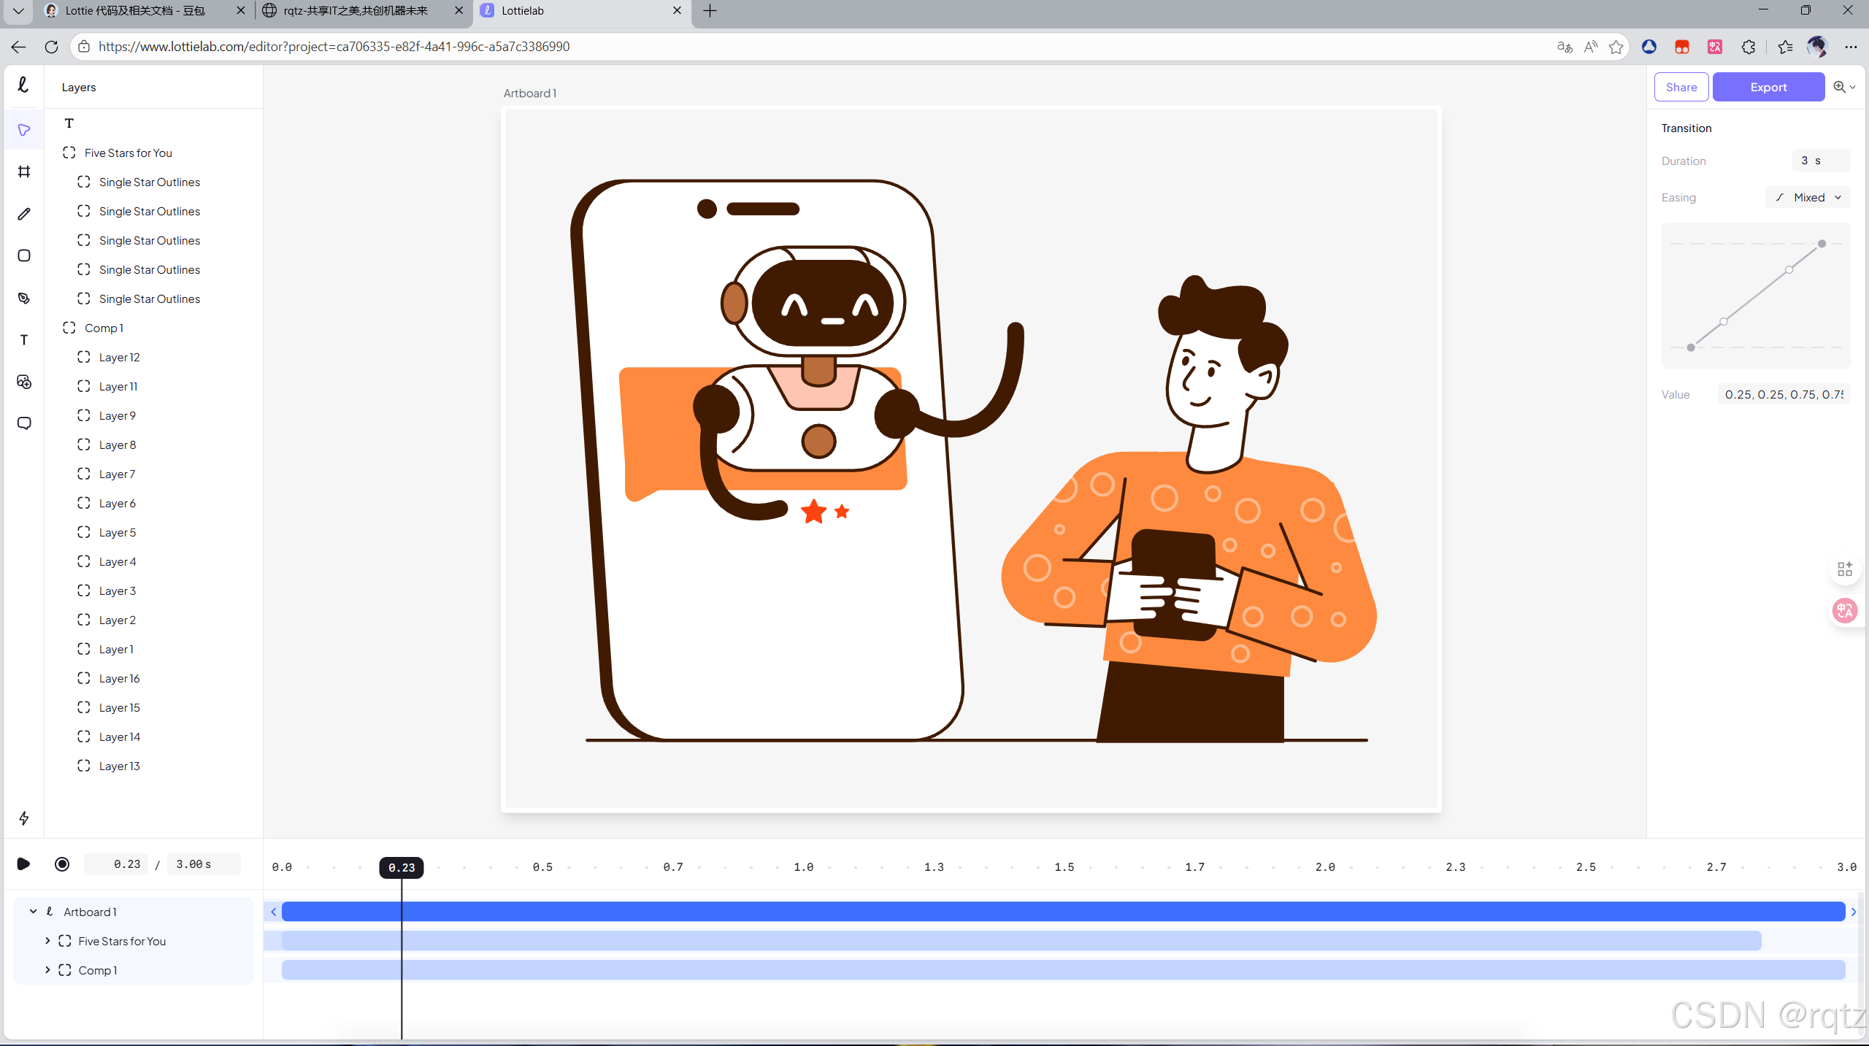Select the arrow selection tool
The image size is (1869, 1046).
[x=24, y=130]
